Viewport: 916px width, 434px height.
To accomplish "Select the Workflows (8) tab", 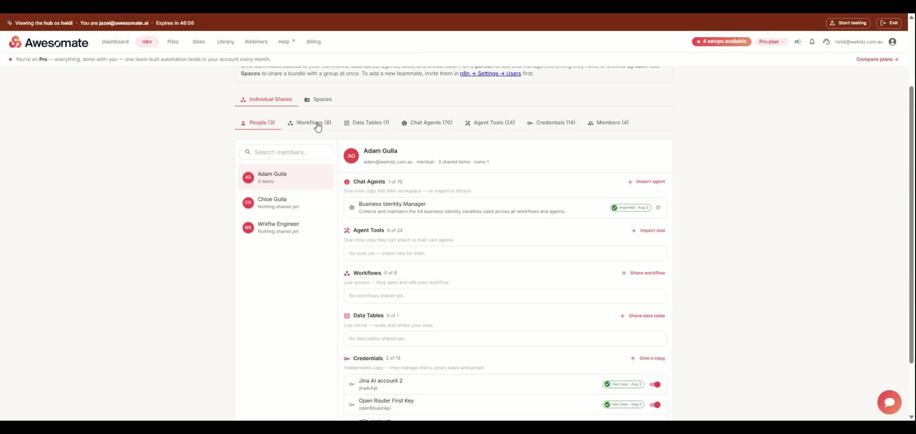I will click(309, 123).
